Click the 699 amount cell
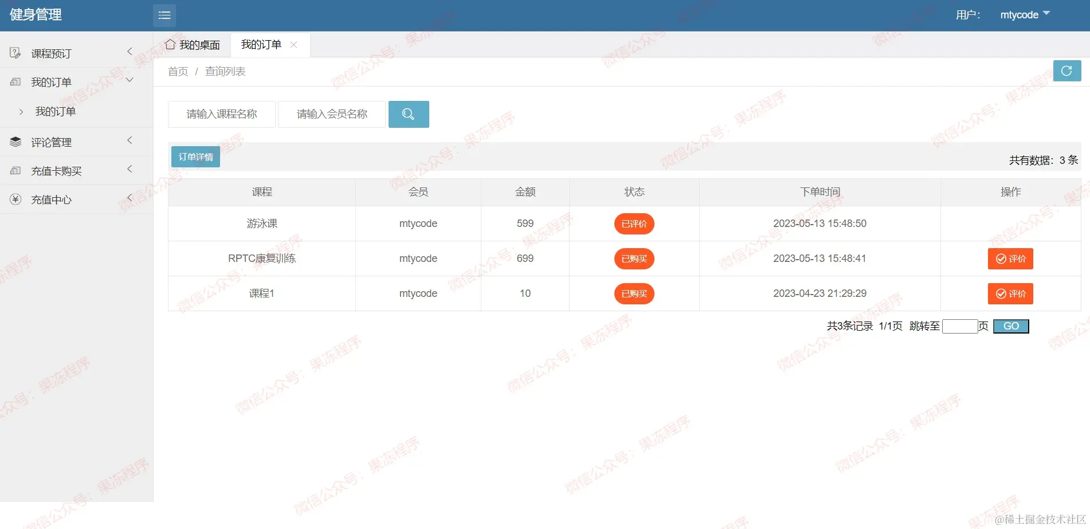The width and height of the screenshot is (1090, 529). (525, 258)
